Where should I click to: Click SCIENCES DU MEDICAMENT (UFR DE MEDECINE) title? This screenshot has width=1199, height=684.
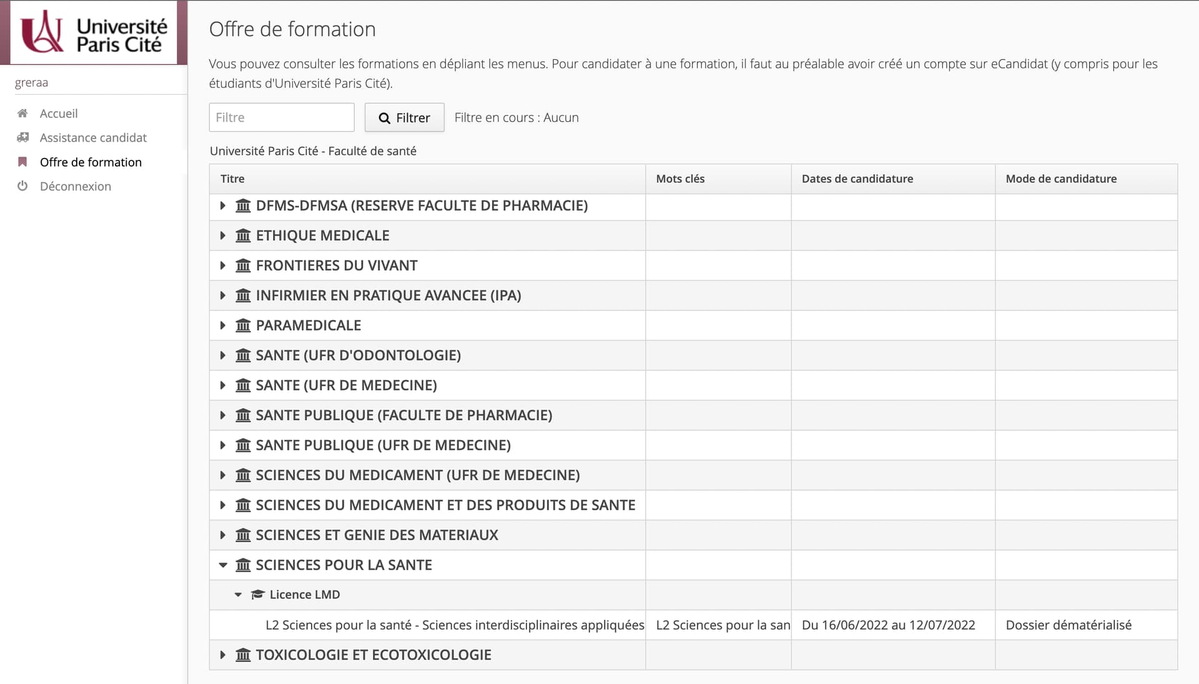point(417,475)
